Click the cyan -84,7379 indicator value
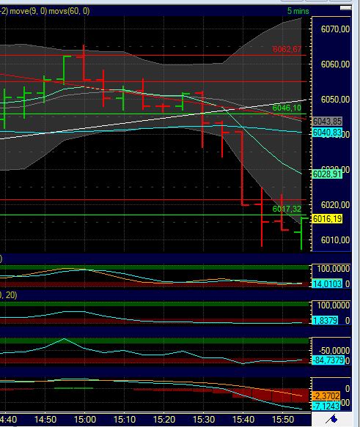360x427 pixels. coord(328,360)
